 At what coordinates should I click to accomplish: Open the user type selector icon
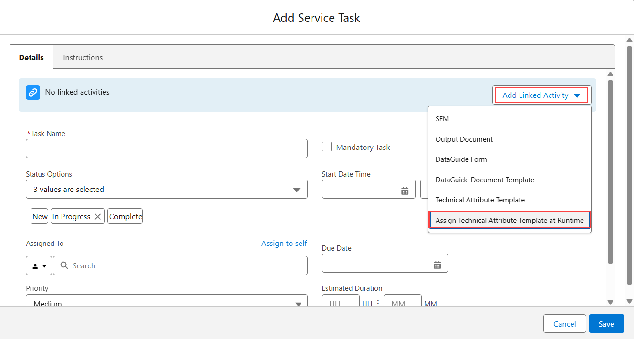click(39, 266)
